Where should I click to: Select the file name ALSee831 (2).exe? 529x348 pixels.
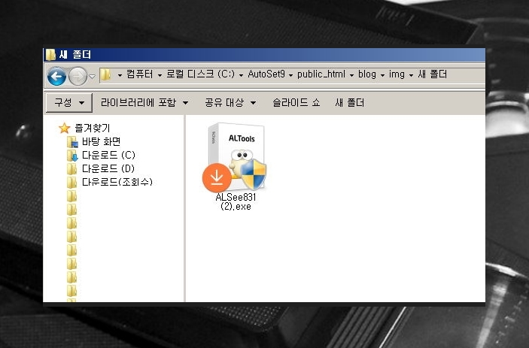tap(236, 201)
